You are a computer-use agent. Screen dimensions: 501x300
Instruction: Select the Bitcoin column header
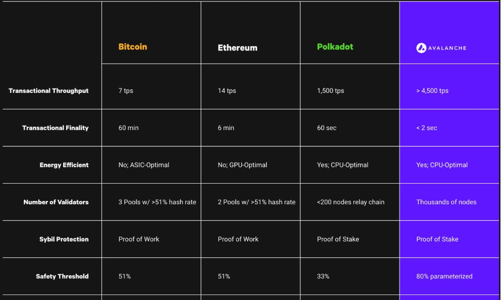[132, 47]
